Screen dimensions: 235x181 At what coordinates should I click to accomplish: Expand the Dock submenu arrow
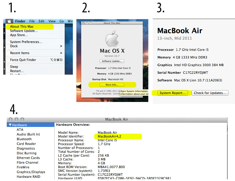pos(61,46)
